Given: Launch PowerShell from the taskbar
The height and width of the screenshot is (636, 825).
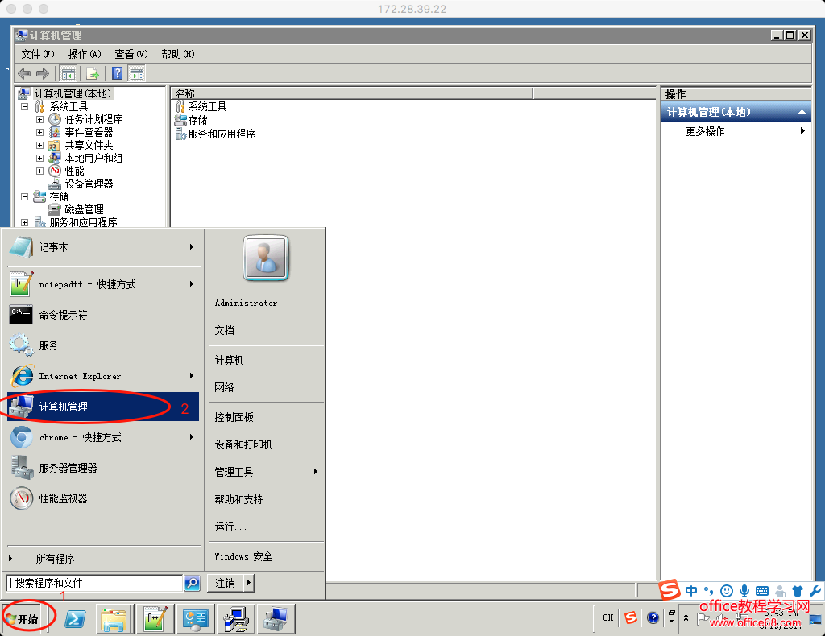Looking at the screenshot, I should click(75, 618).
